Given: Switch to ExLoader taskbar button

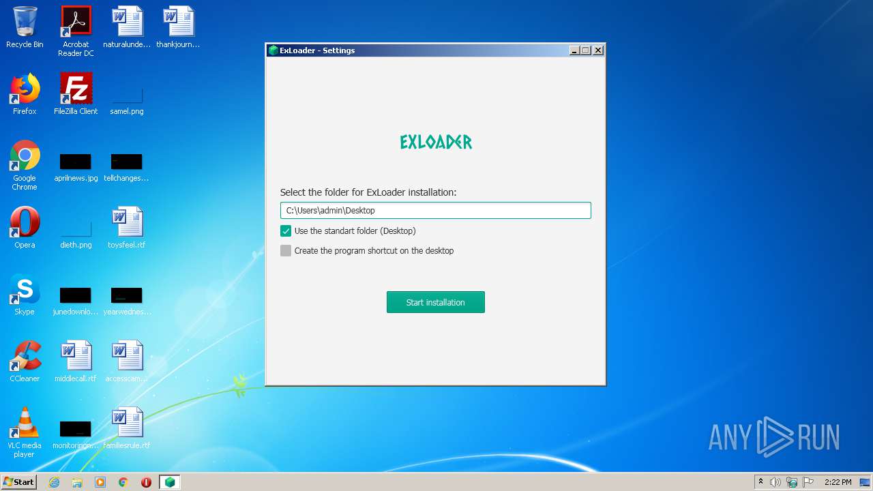Looking at the screenshot, I should (170, 482).
